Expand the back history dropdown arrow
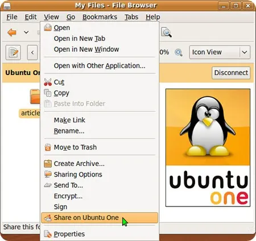The height and width of the screenshot is (241, 256). 26,32
